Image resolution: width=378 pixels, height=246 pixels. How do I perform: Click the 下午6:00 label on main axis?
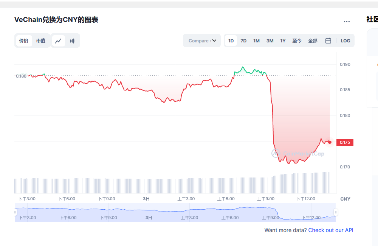[67, 199]
